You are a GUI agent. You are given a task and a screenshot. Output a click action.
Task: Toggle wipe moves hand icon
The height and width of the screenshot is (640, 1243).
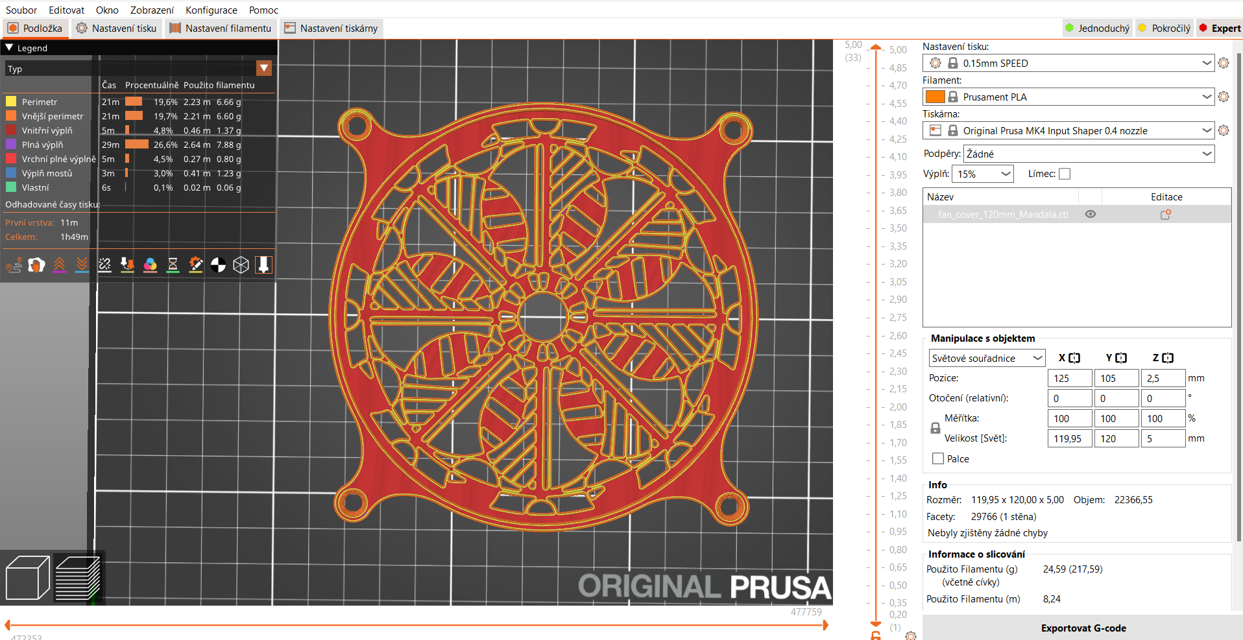[x=36, y=265]
